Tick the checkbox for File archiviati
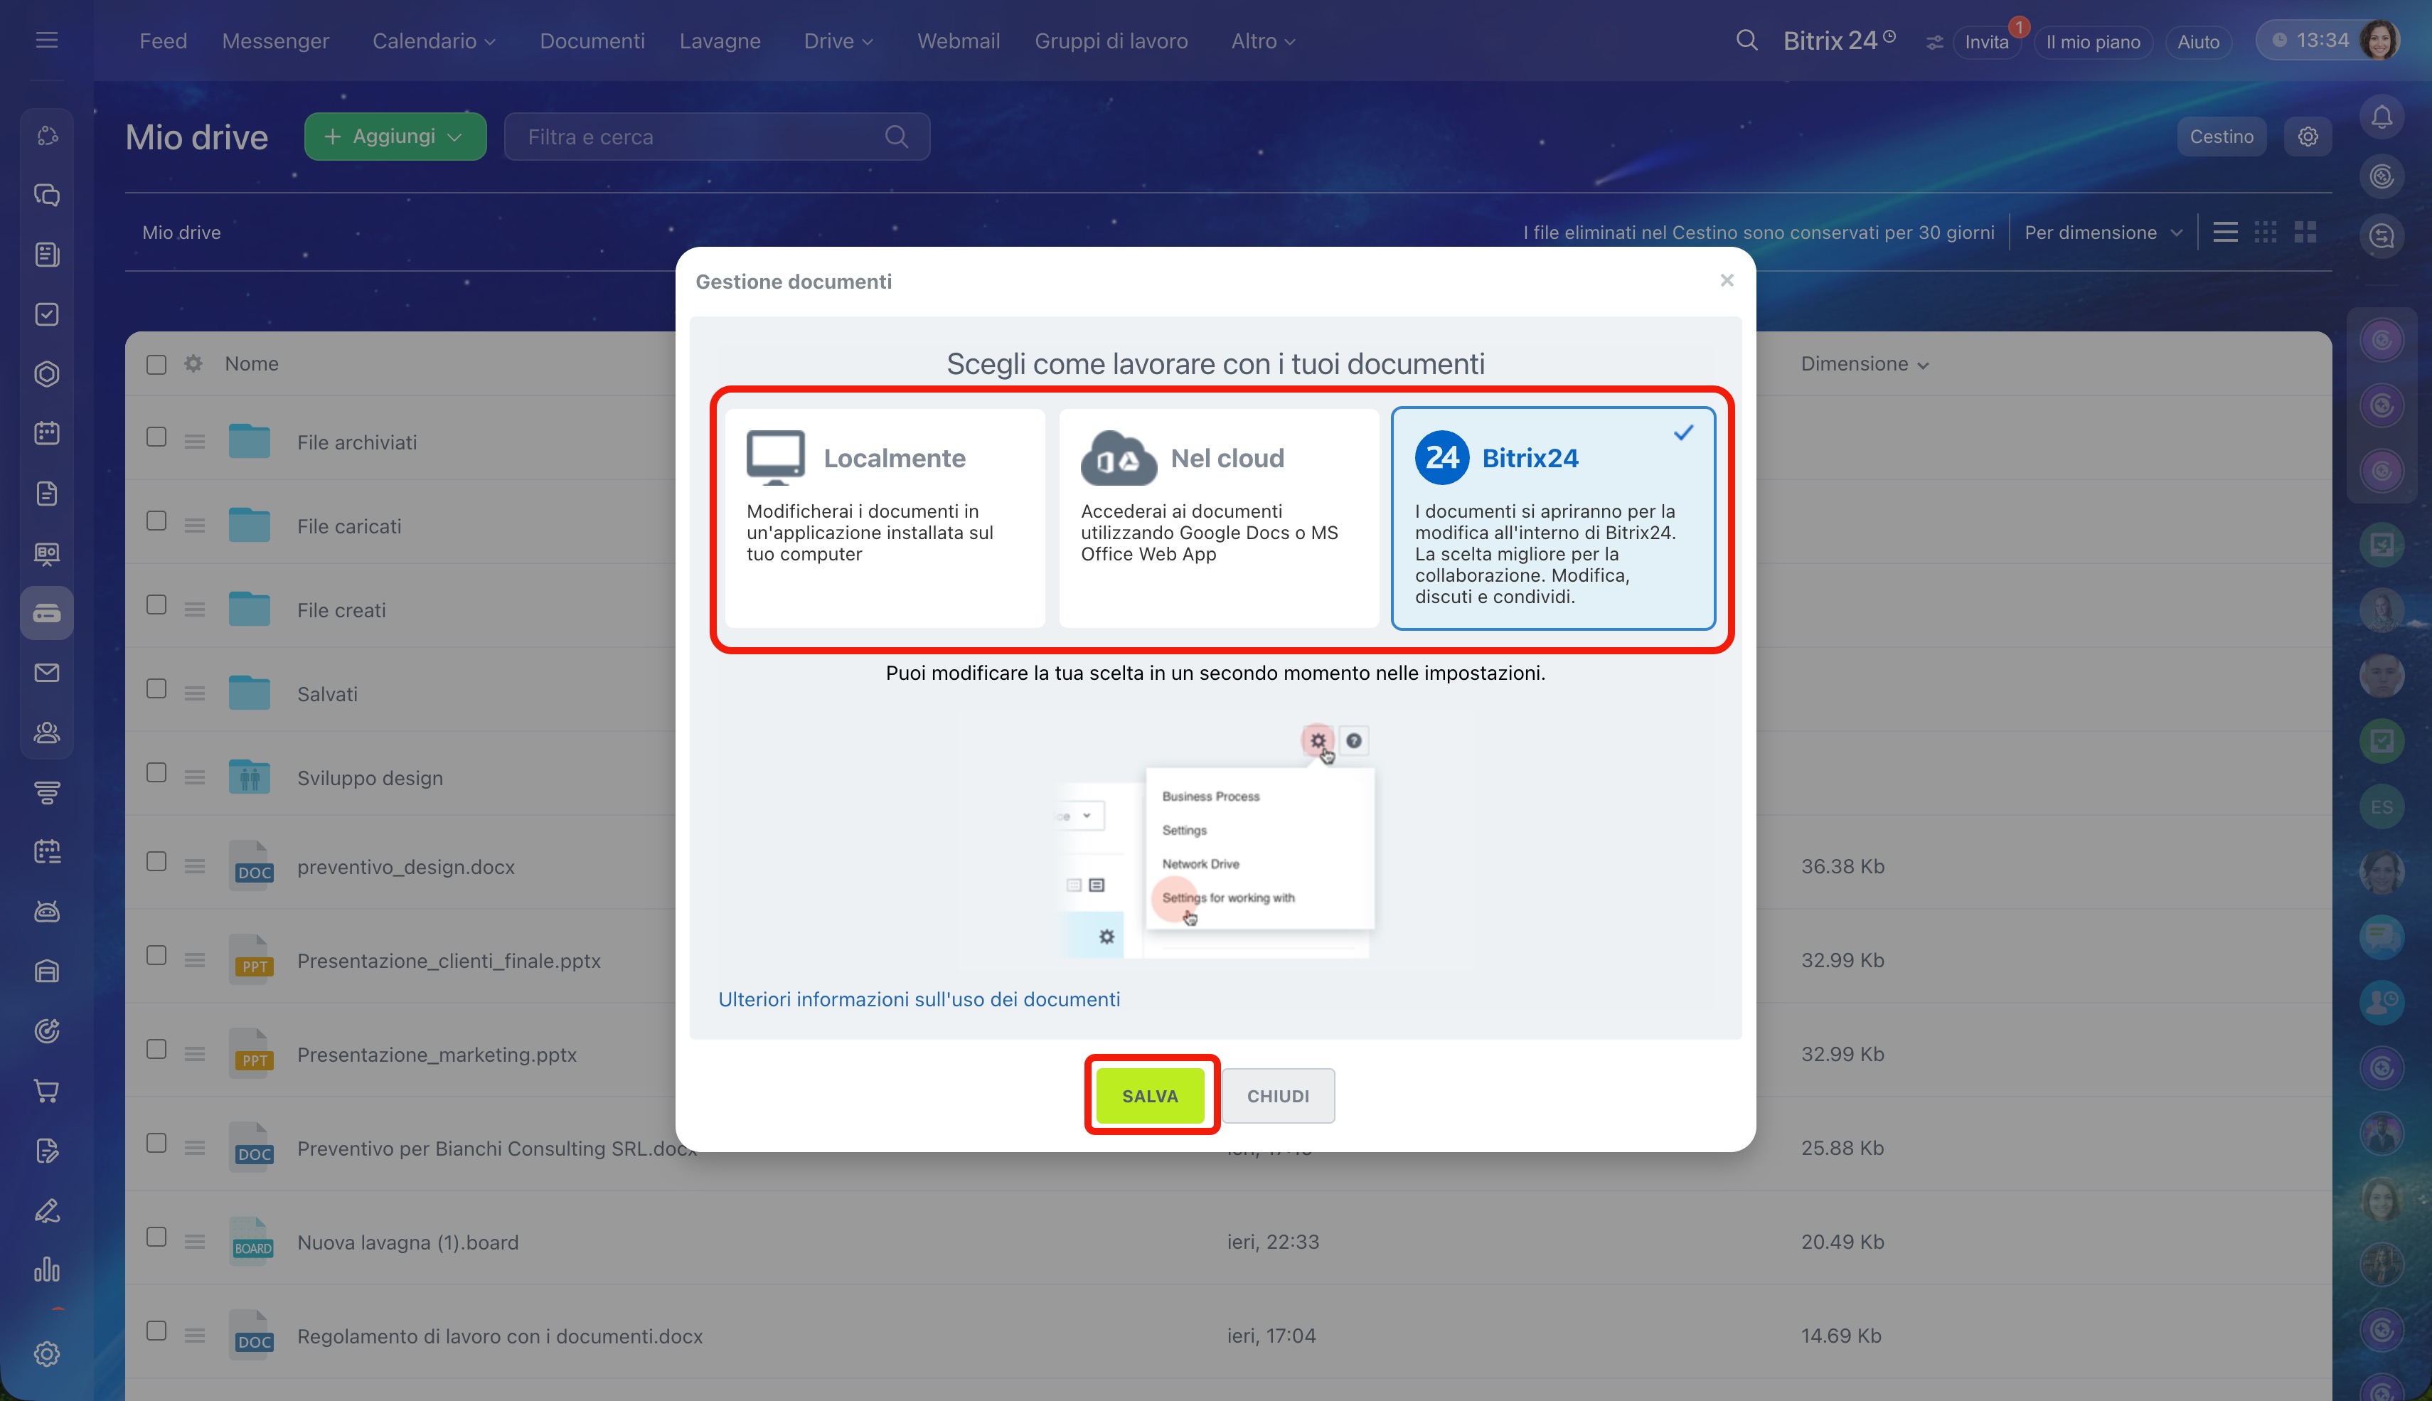The width and height of the screenshot is (2432, 1401). point(156,437)
